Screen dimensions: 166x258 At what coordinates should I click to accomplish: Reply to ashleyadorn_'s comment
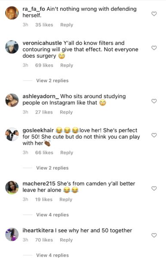[x=66, y=112]
